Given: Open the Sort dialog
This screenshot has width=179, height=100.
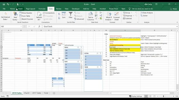Looking at the screenshot, I should [x=64, y=15].
